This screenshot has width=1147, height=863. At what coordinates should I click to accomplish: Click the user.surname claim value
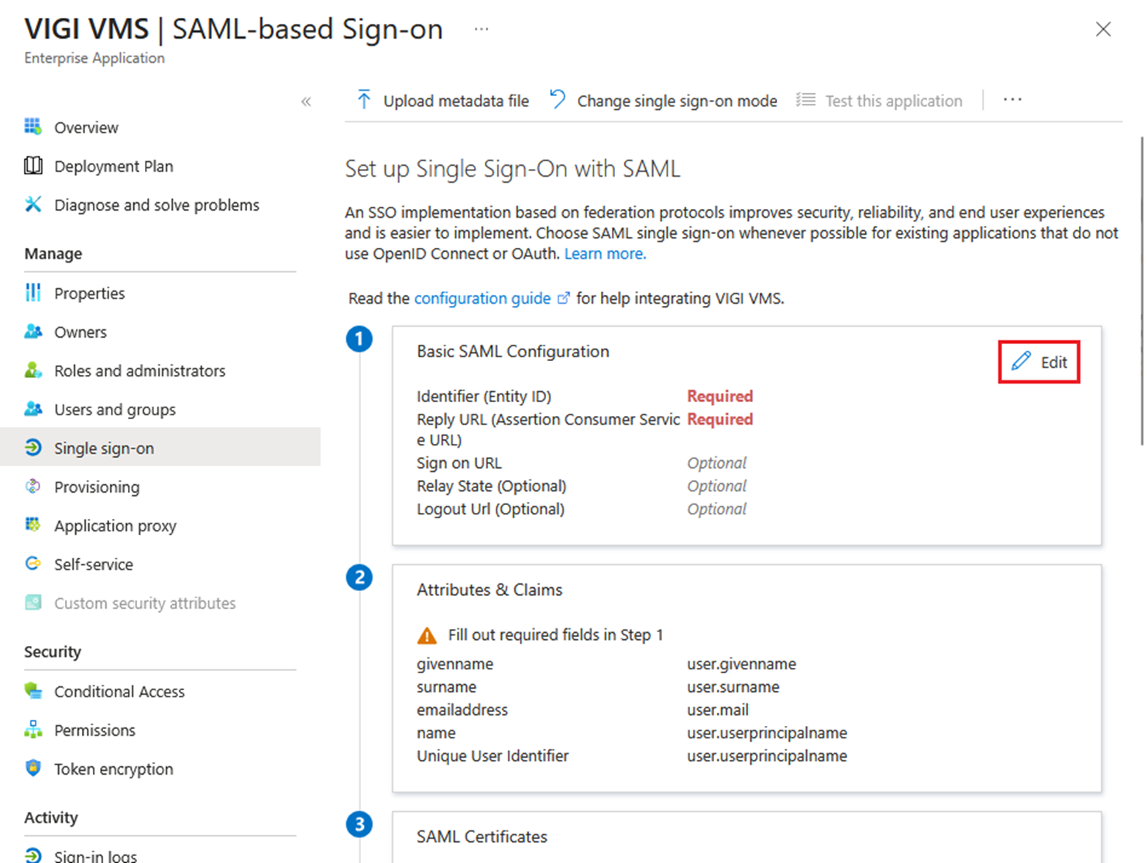coord(733,687)
